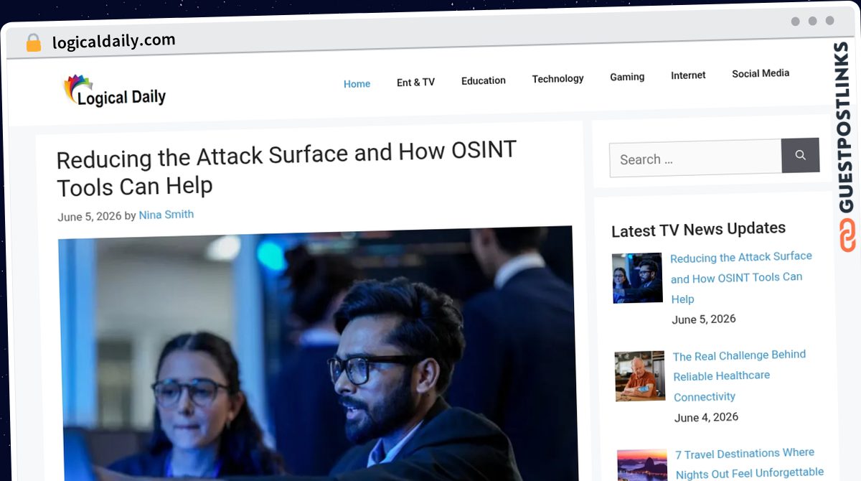861x481 pixels.
Task: Click the sidebar date June 4, 2026
Action: 706,417
